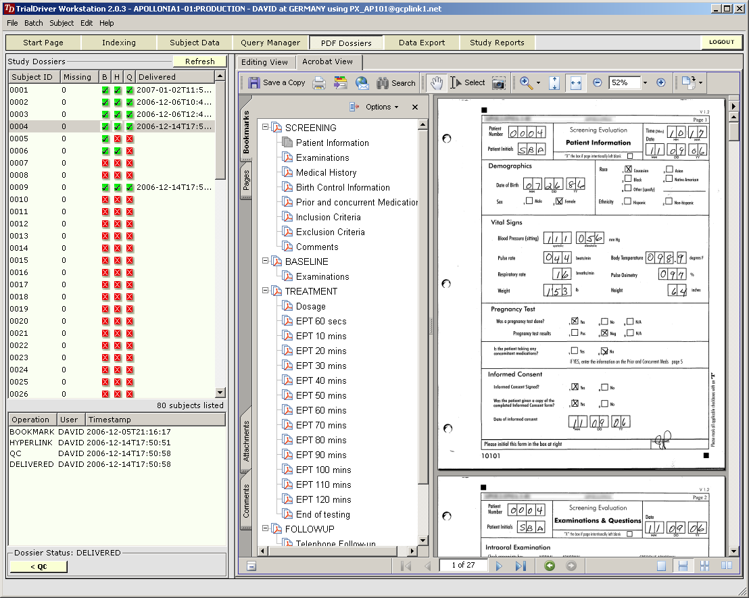Screen dimensions: 749x598
Task: Activate the Snapshot camera tool
Action: (x=499, y=83)
